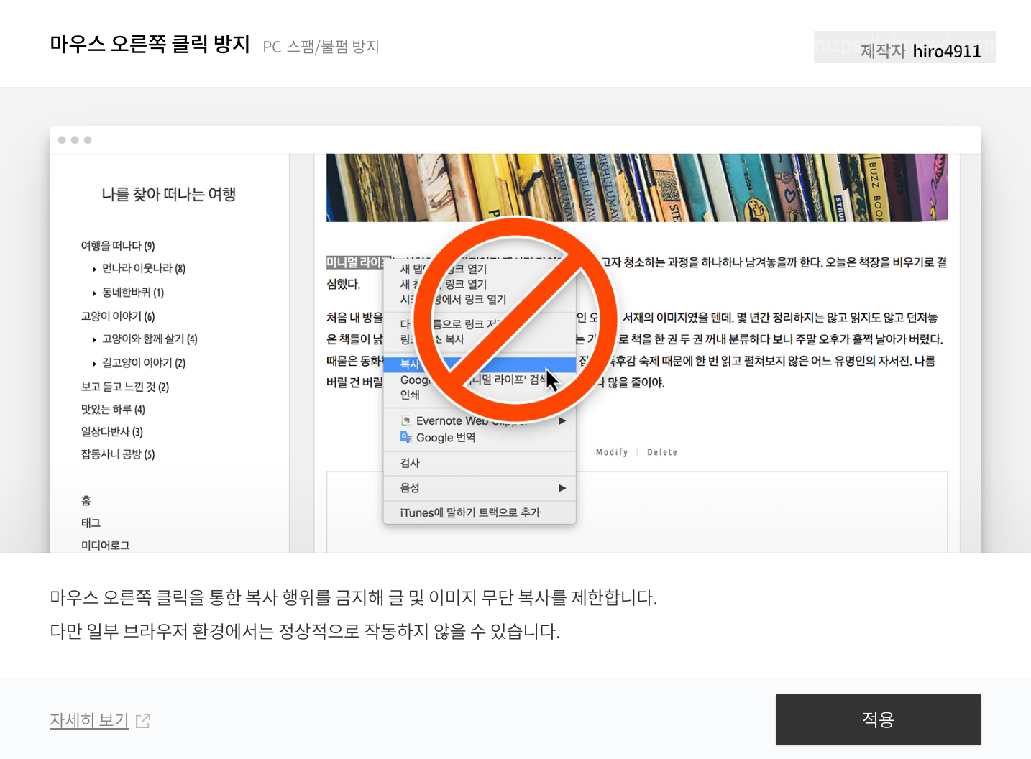Select 일상다반사 (3) in preview sidebar
1031x759 pixels.
112,431
